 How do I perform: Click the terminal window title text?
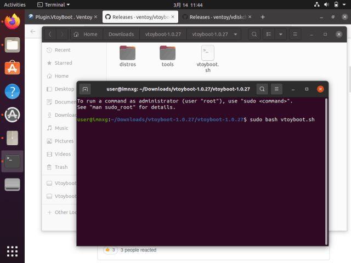178,89
